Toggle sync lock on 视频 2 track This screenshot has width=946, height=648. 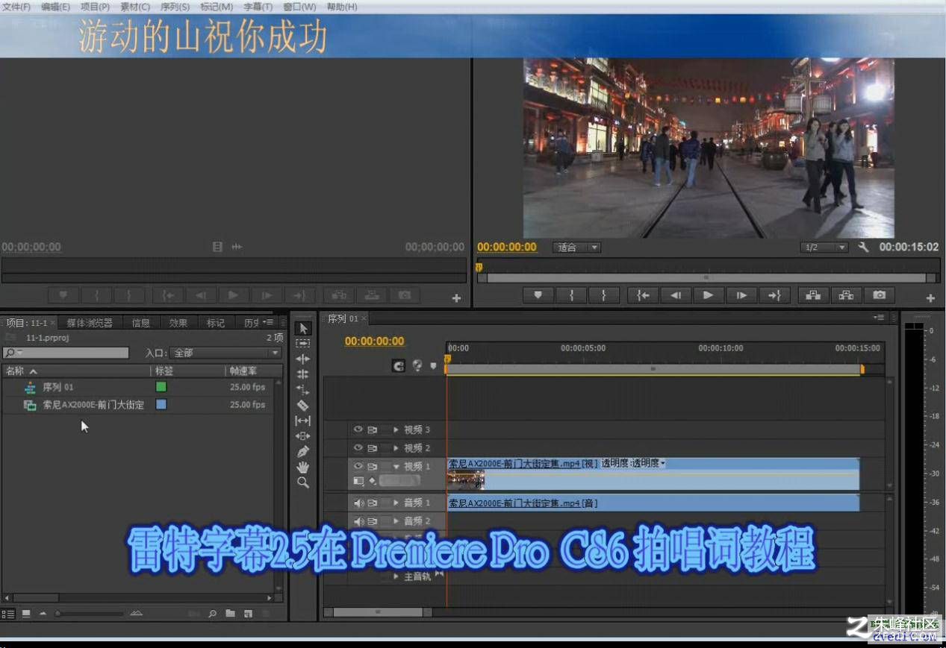tap(372, 447)
